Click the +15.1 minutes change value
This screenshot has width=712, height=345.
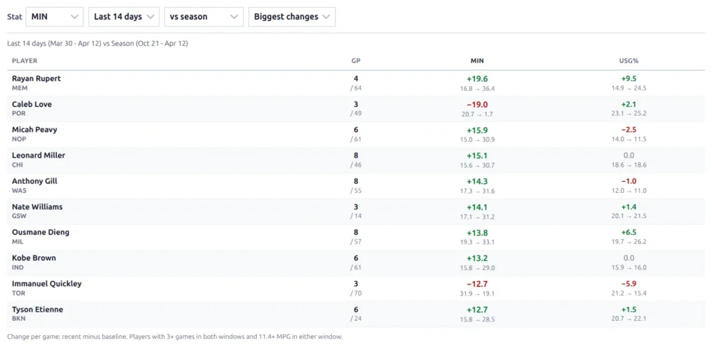coord(477,155)
